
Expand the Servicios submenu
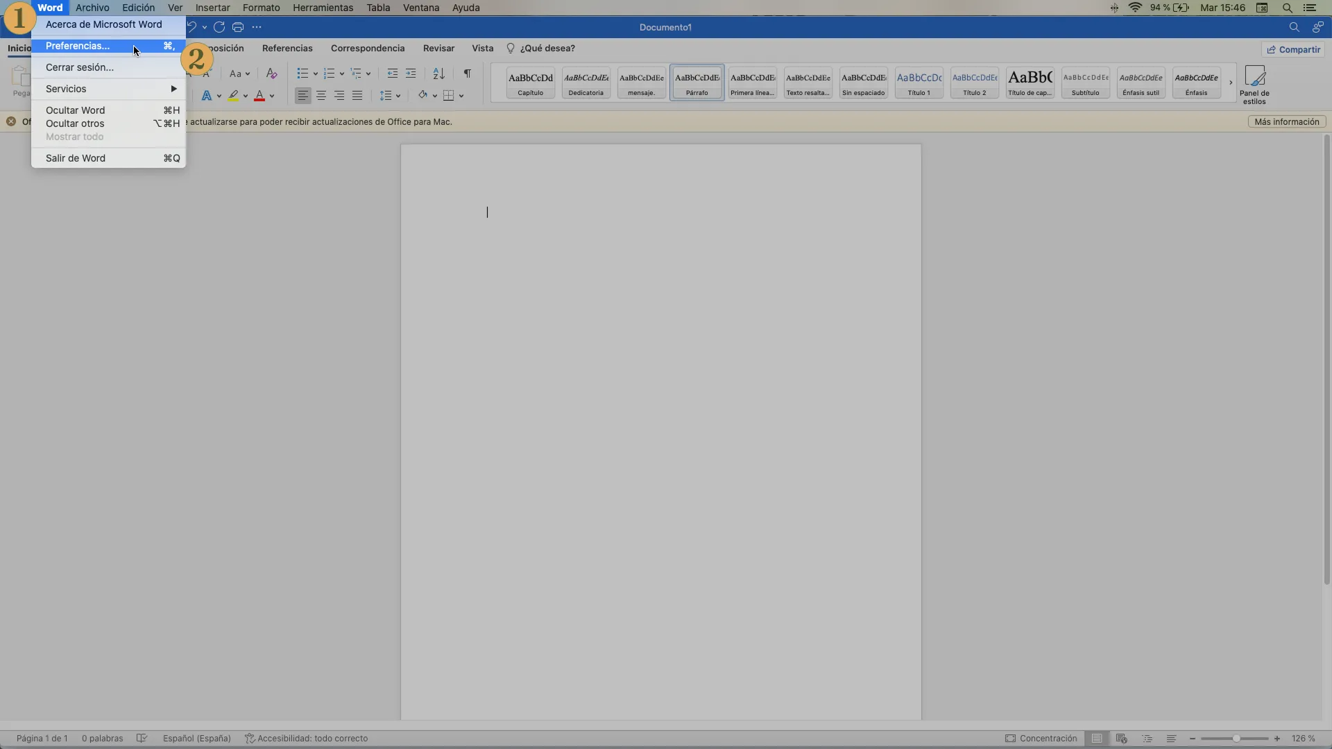[x=108, y=89]
